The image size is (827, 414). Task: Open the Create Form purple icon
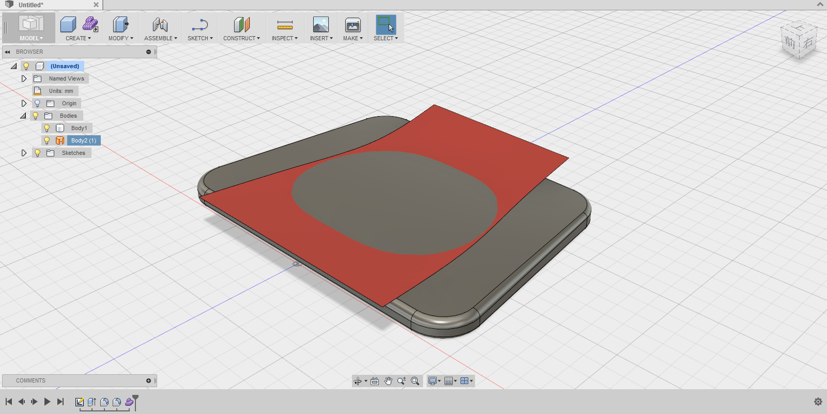pos(90,24)
